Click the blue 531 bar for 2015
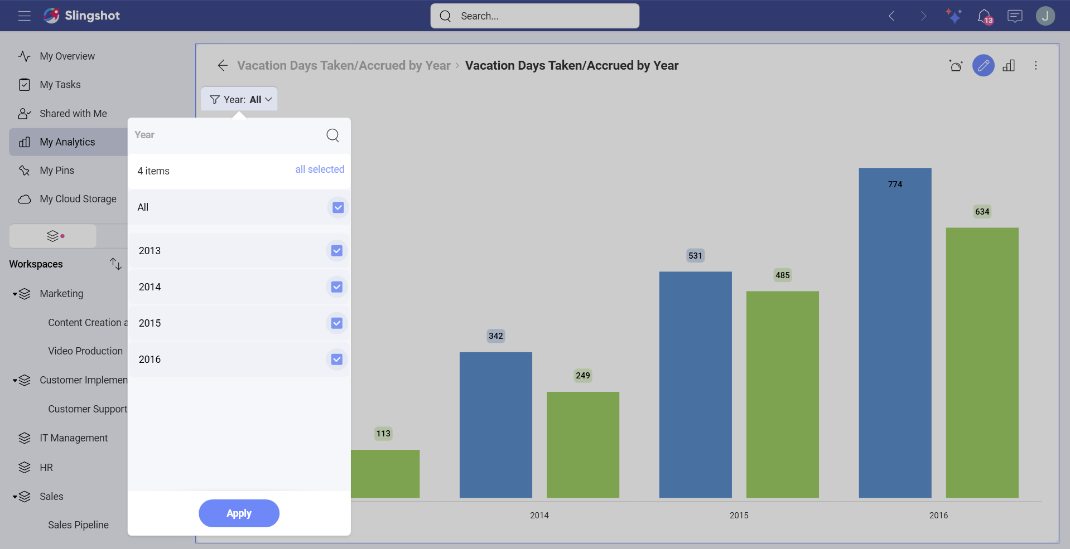Viewport: 1070px width, 549px height. point(695,385)
